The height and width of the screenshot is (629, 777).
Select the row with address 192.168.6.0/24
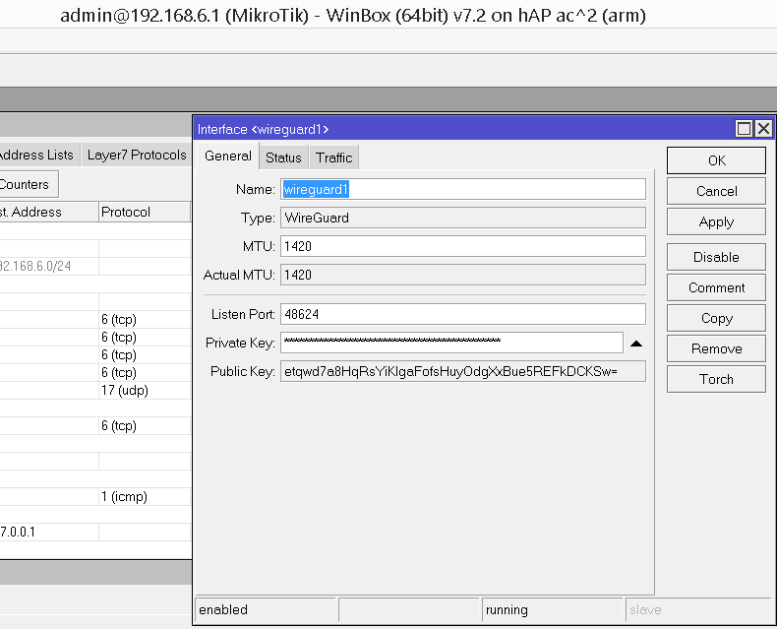[95, 267]
